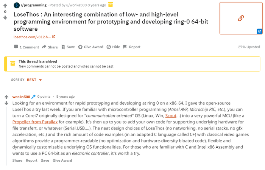Downvote wonka500's comment
Viewport: 265px width, 170px height.
point(6,103)
